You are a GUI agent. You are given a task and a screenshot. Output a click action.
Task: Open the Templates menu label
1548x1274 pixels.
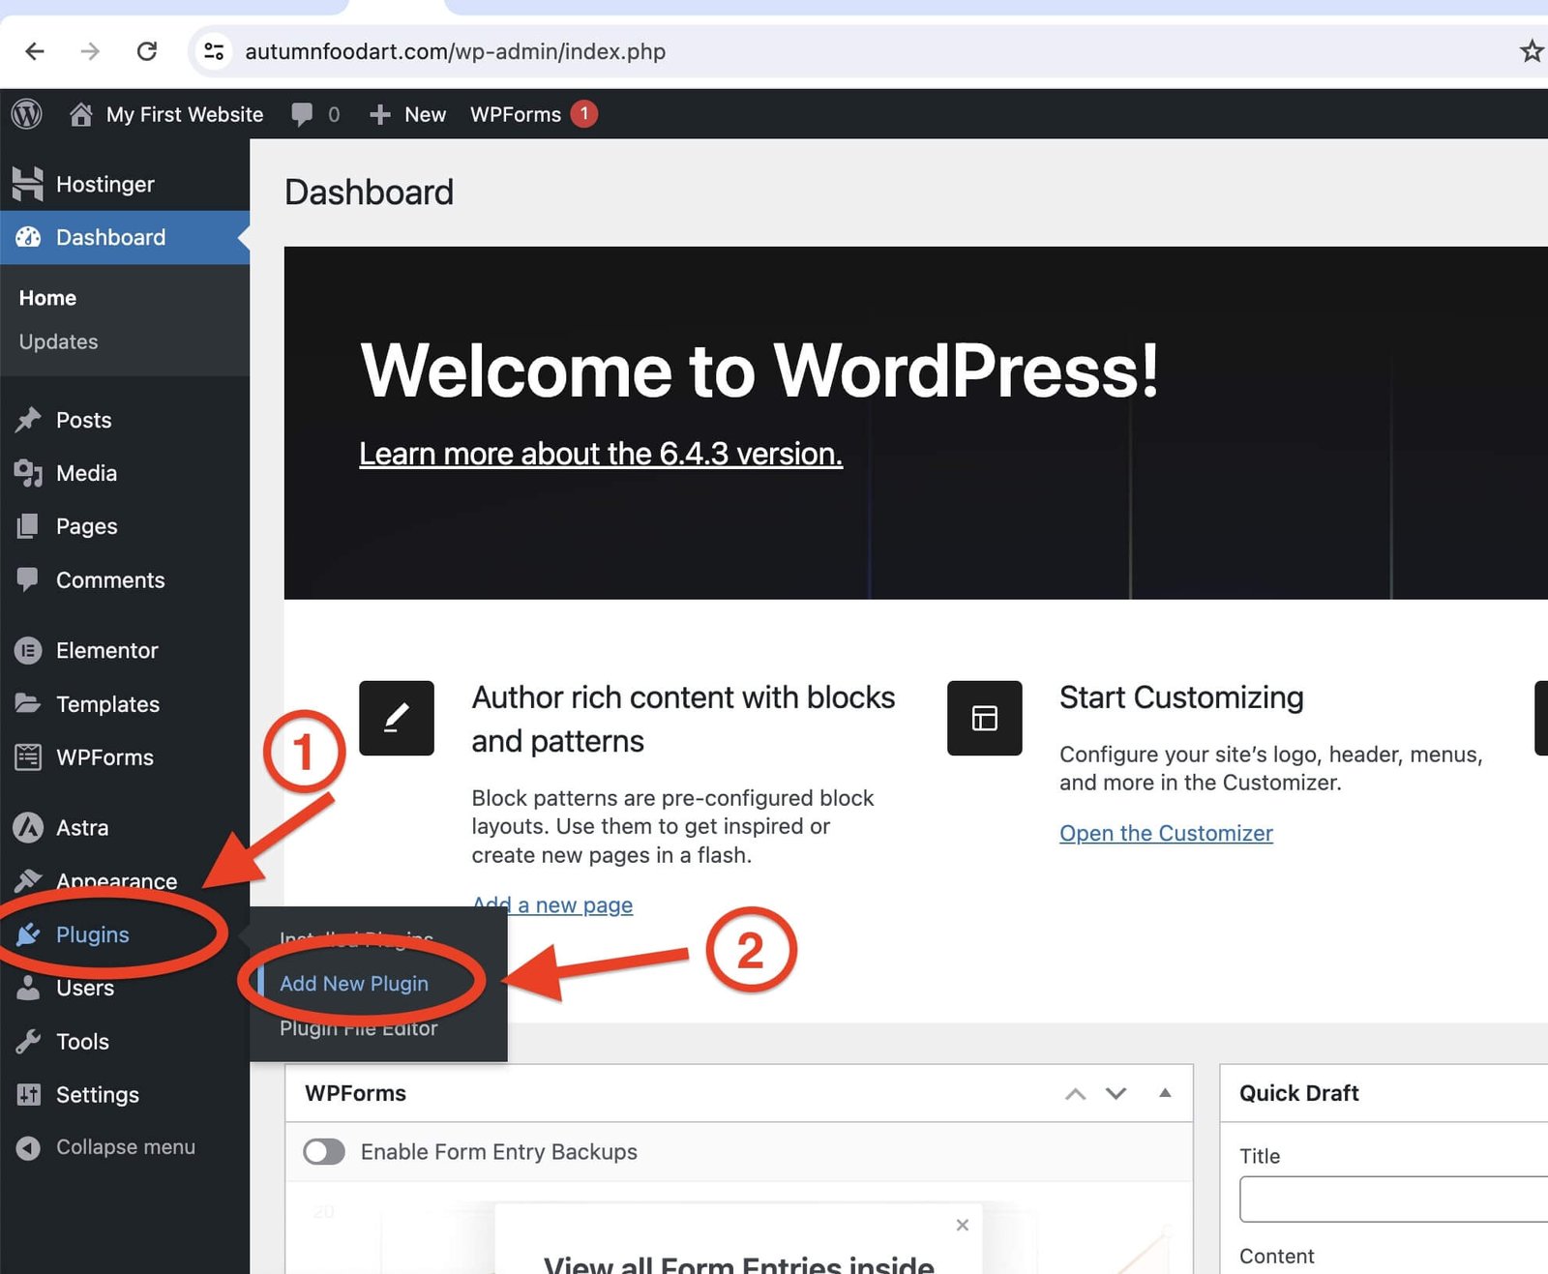107,704
